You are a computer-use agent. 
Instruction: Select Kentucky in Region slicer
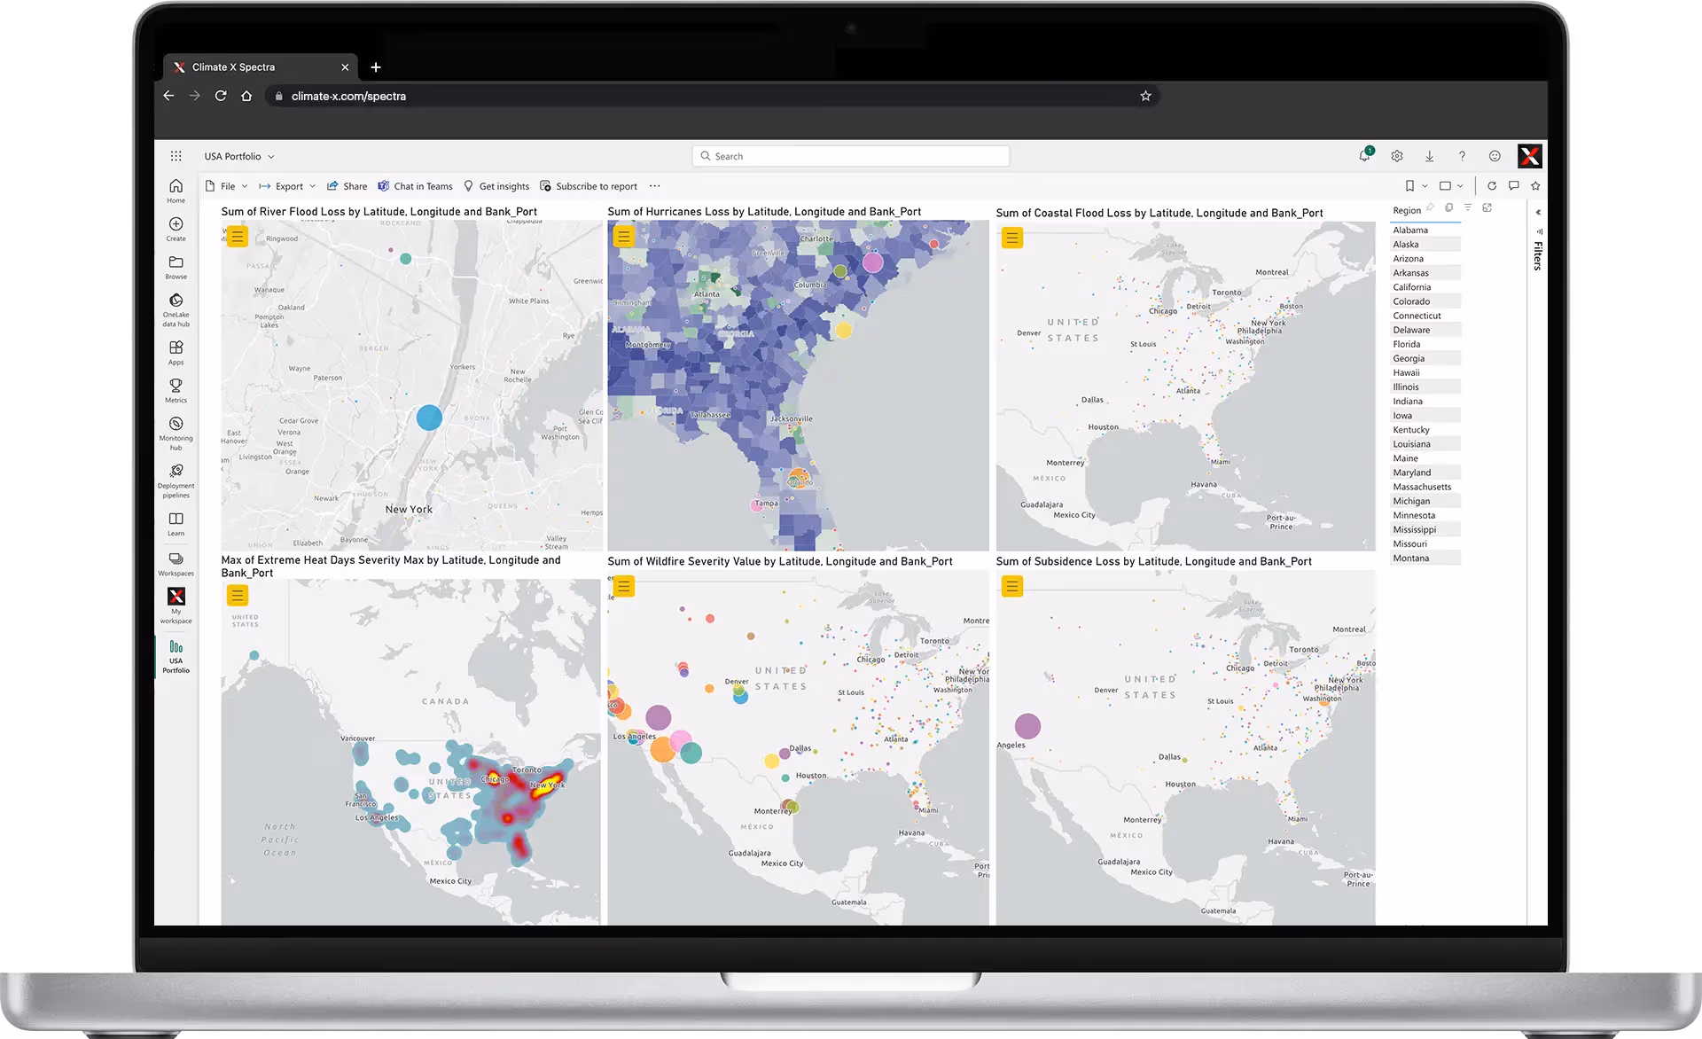tap(1425, 430)
